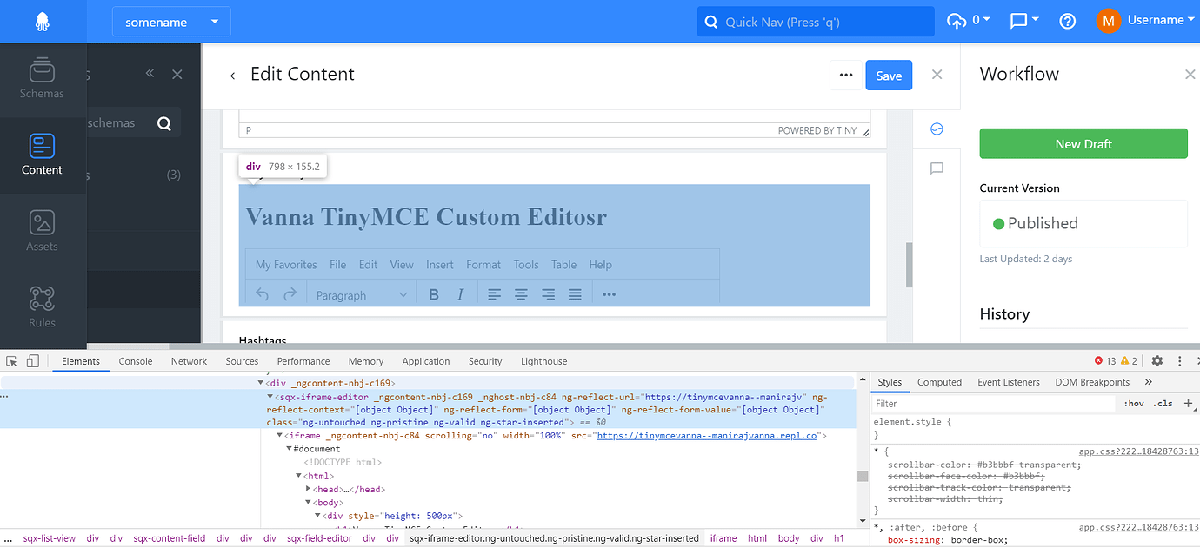Open the Table editor menu
The image size is (1200, 547).
[563, 265]
